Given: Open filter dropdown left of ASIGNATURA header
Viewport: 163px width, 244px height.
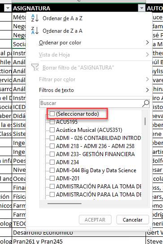Looking at the screenshot, I should pyautogui.click(x=8, y=8).
